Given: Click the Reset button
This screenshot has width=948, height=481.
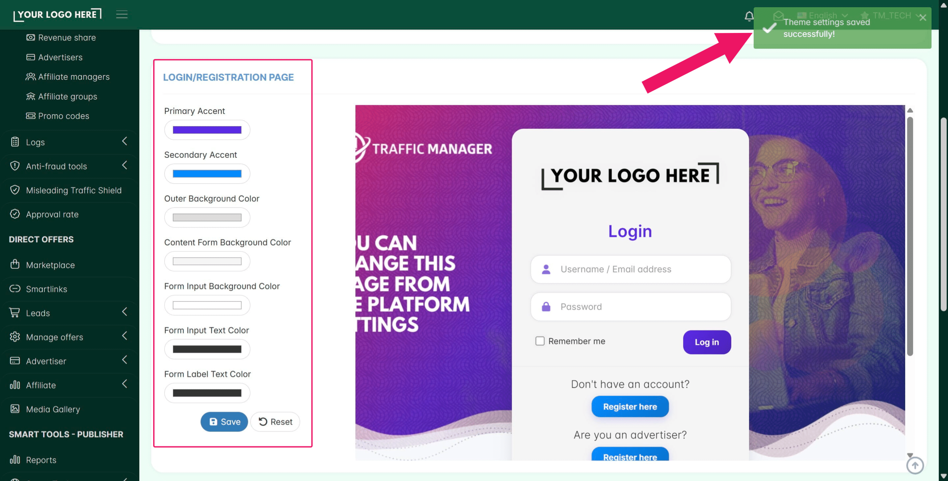Looking at the screenshot, I should click(275, 422).
